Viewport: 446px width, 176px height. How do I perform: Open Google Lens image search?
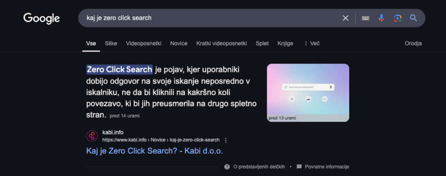[397, 18]
